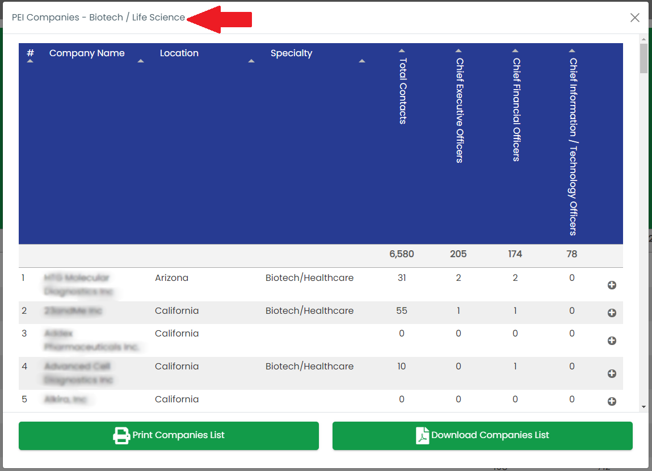Click the scrollbar down arrow
Screen dimensions: 652x471
point(643,407)
